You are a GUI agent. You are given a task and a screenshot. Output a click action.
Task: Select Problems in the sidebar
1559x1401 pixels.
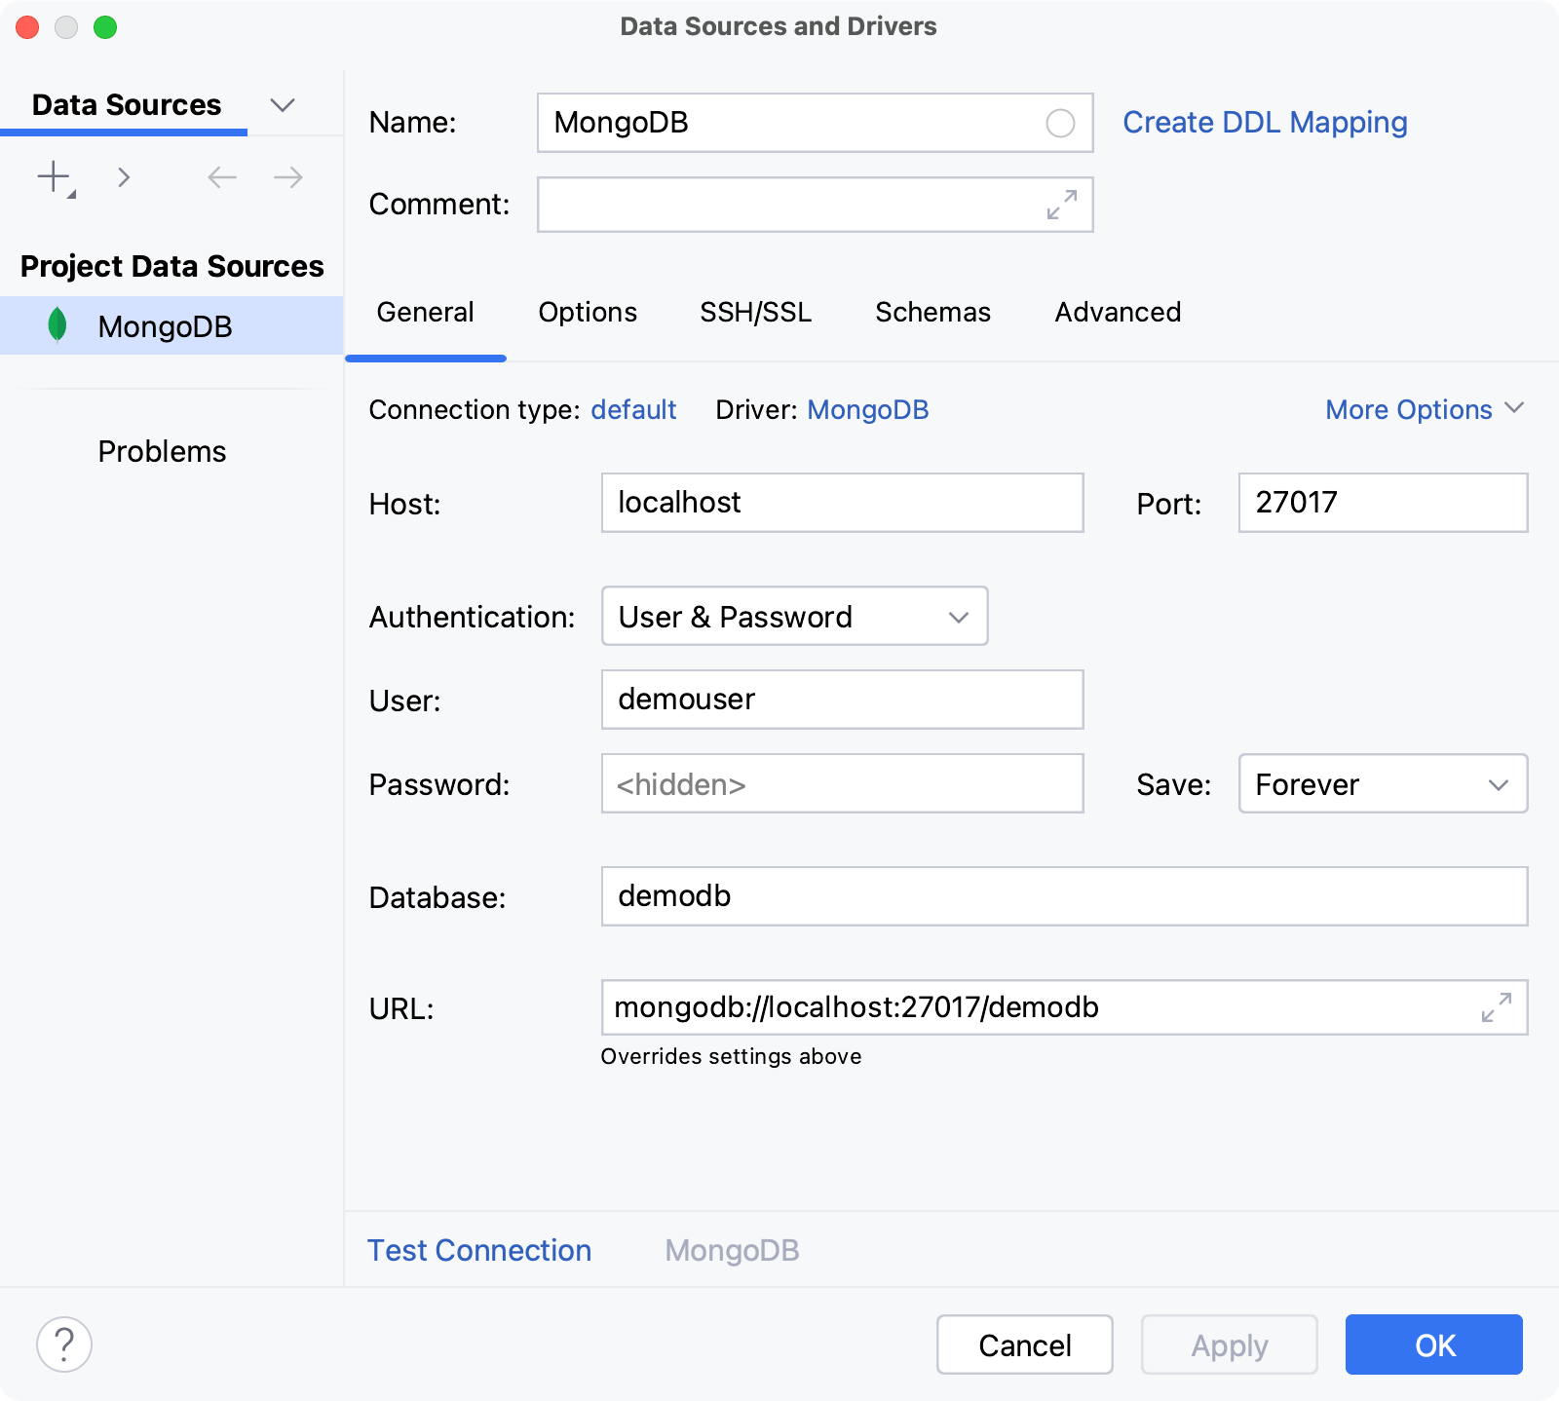(x=162, y=450)
